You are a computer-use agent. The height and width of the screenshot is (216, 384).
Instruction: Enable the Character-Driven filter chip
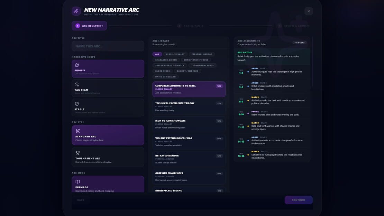[x=166, y=60]
